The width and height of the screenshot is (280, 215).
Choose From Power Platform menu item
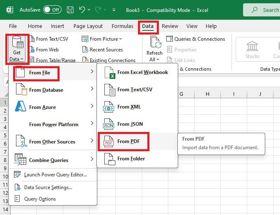(53, 124)
